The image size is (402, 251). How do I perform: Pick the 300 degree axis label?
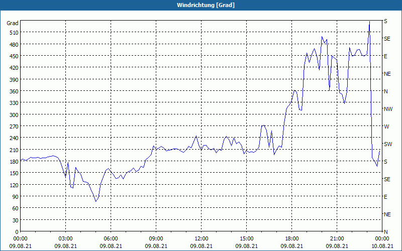pos(15,115)
